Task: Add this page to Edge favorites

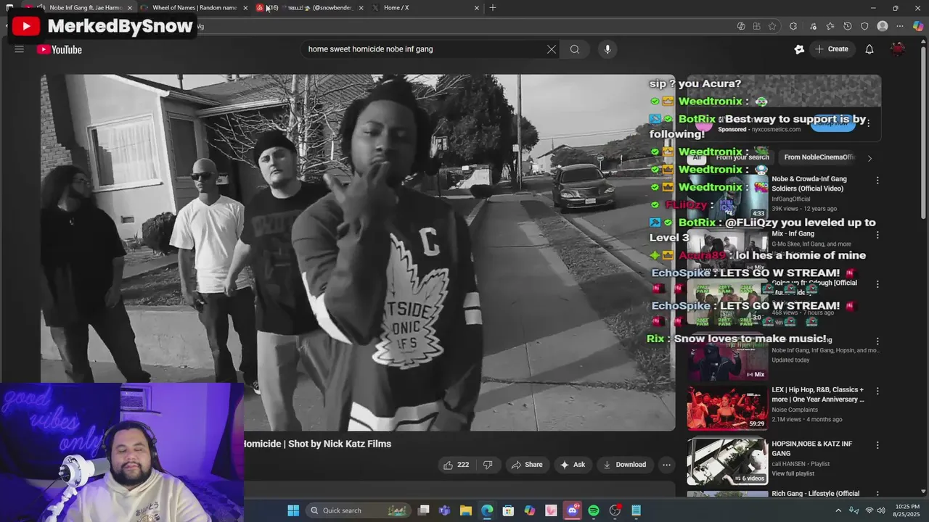Action: [772, 26]
